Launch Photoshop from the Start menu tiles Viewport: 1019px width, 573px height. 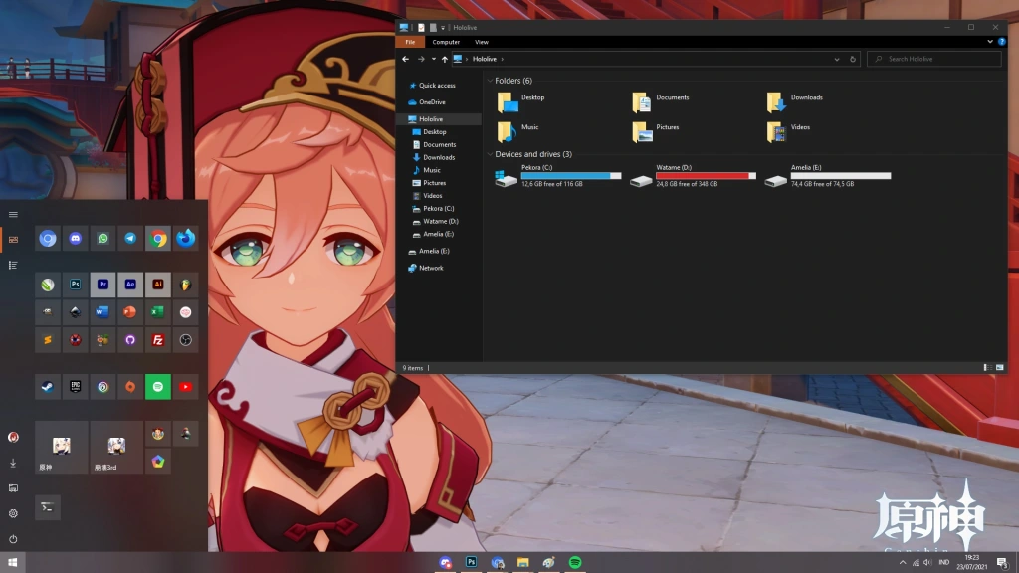click(x=76, y=285)
